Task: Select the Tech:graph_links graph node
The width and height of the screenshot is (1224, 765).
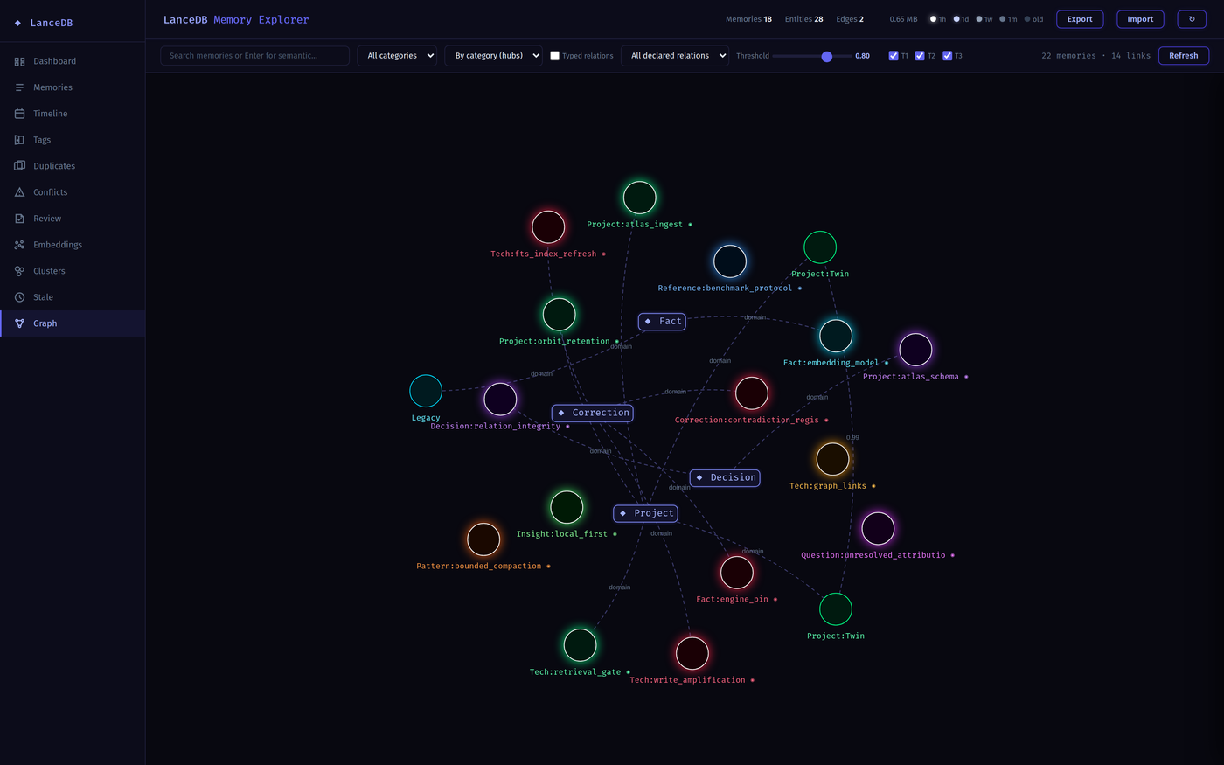Action: point(832,459)
